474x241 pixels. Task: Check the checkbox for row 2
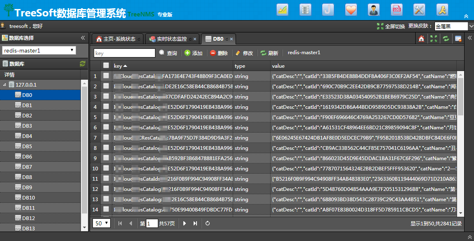106,86
